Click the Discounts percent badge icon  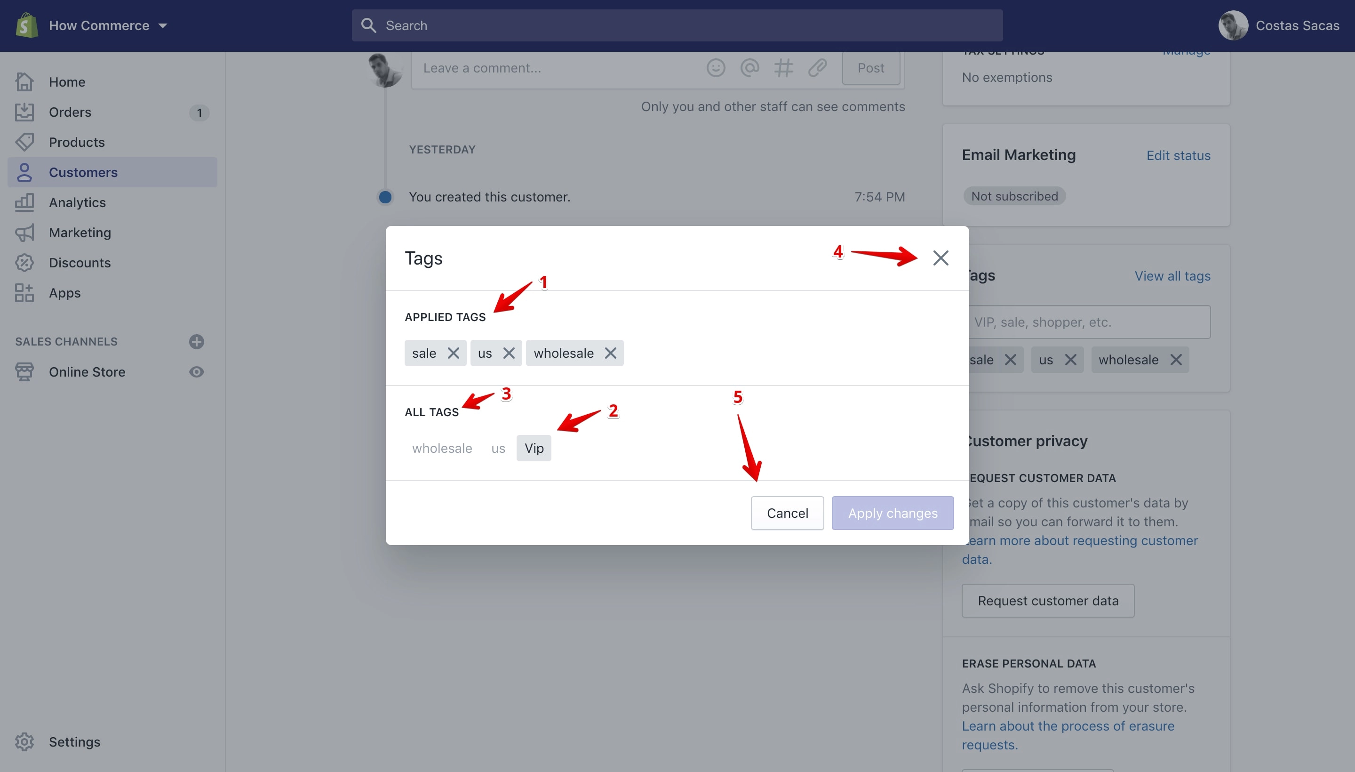24,263
